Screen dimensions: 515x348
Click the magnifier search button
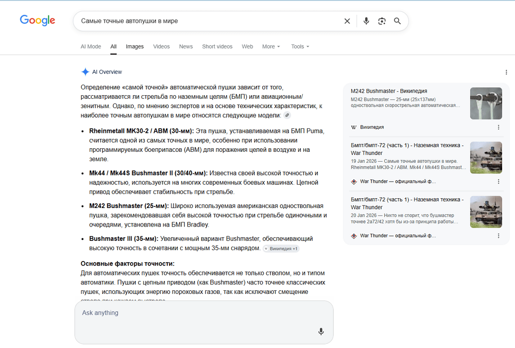pyautogui.click(x=398, y=21)
